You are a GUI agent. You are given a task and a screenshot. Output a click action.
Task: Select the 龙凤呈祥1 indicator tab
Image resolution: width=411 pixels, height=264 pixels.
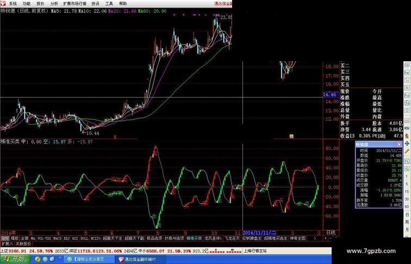tap(213, 239)
